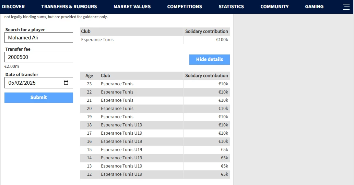Go to Market Values section
The height and width of the screenshot is (185, 354).
(132, 7)
